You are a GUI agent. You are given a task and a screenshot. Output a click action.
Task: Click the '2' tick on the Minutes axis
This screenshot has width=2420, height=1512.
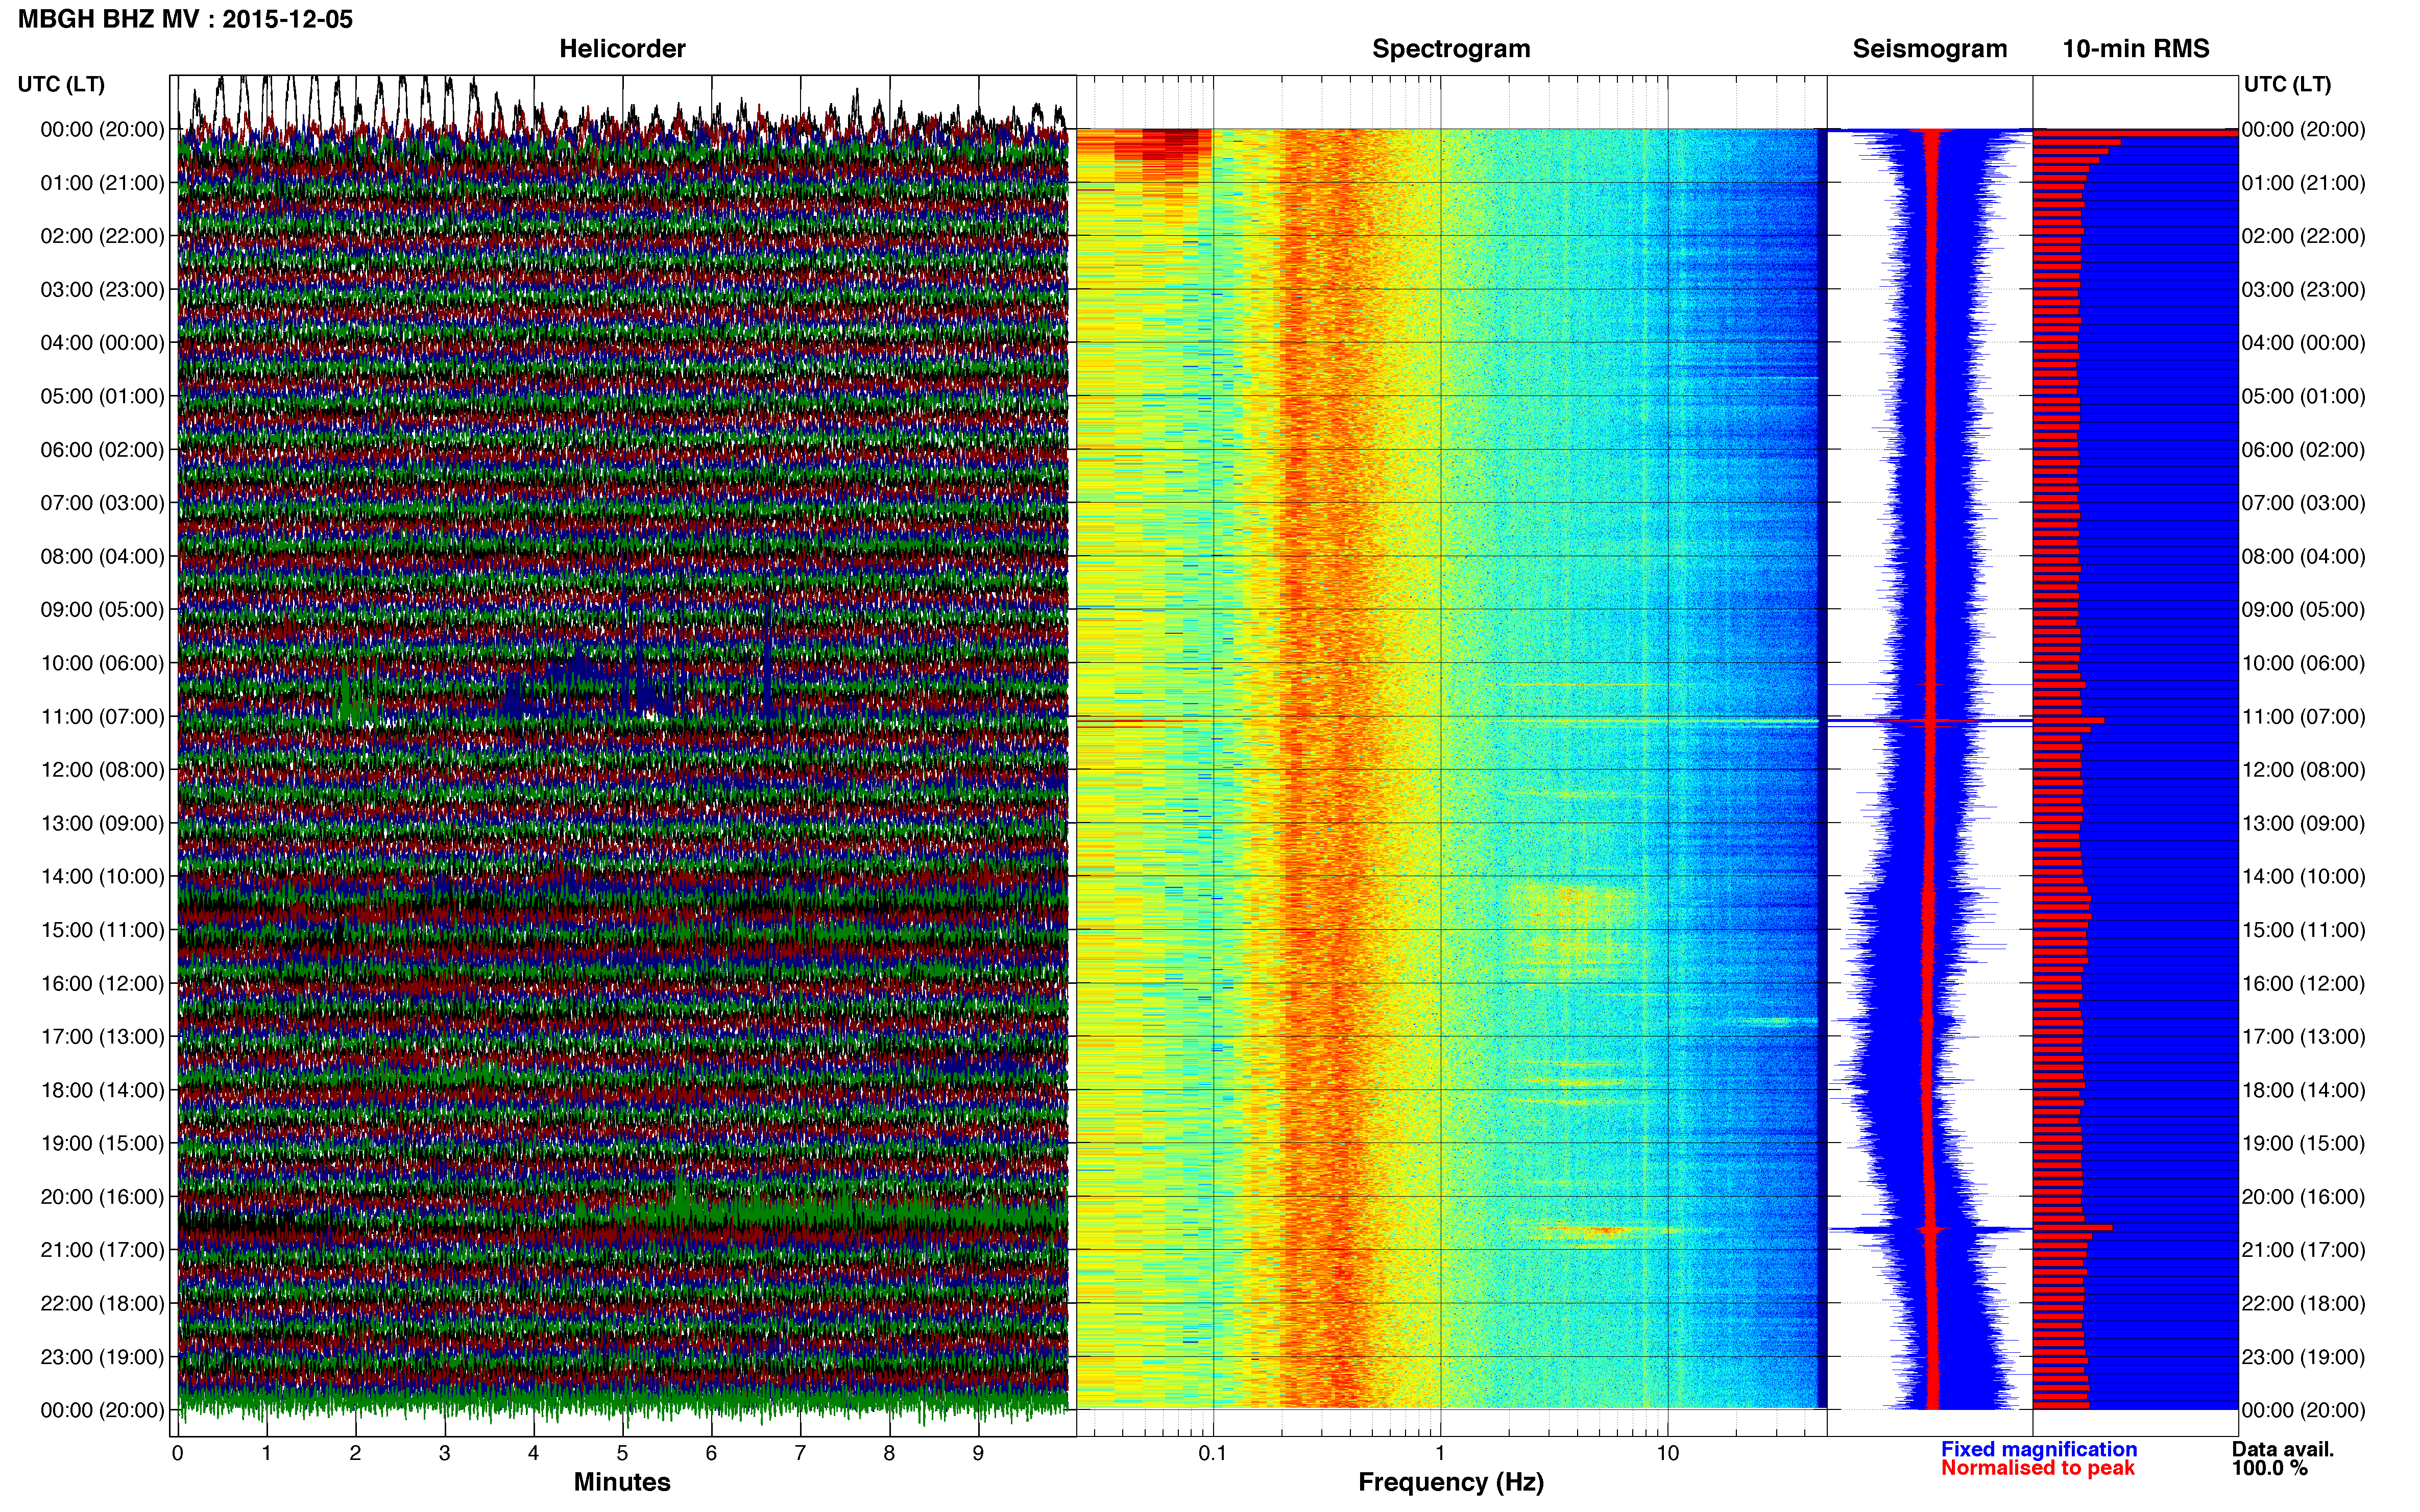(355, 1453)
